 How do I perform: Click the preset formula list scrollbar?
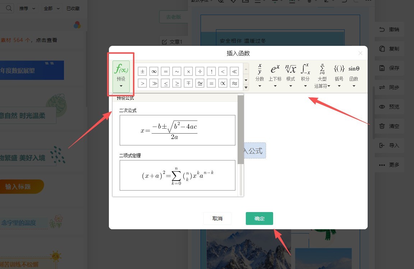[240, 130]
